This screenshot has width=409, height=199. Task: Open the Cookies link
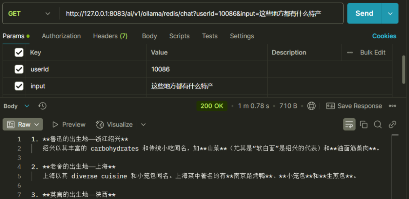click(384, 36)
